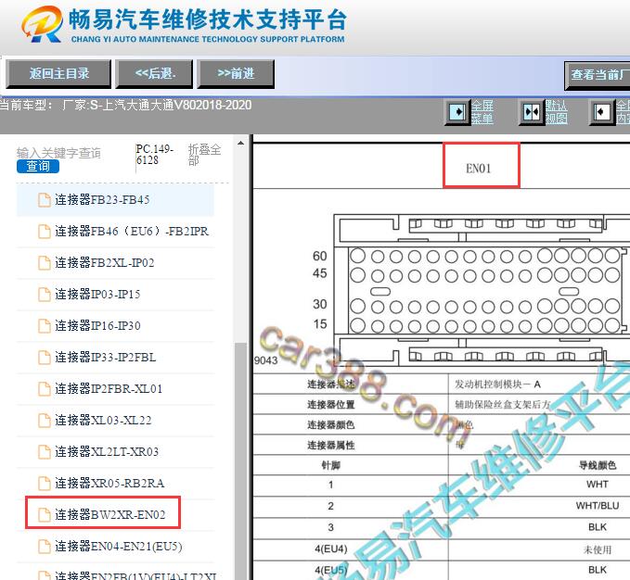Click the 9043 diagram number label
This screenshot has height=580, width=630.
265,360
